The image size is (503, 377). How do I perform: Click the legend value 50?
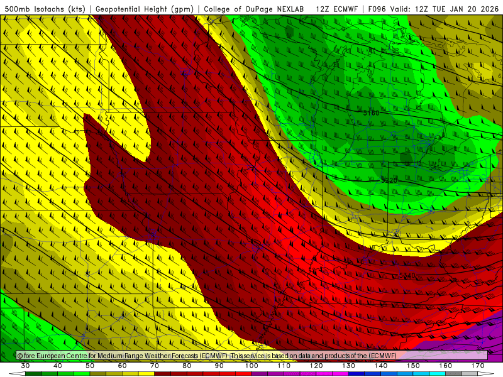click(x=90, y=366)
